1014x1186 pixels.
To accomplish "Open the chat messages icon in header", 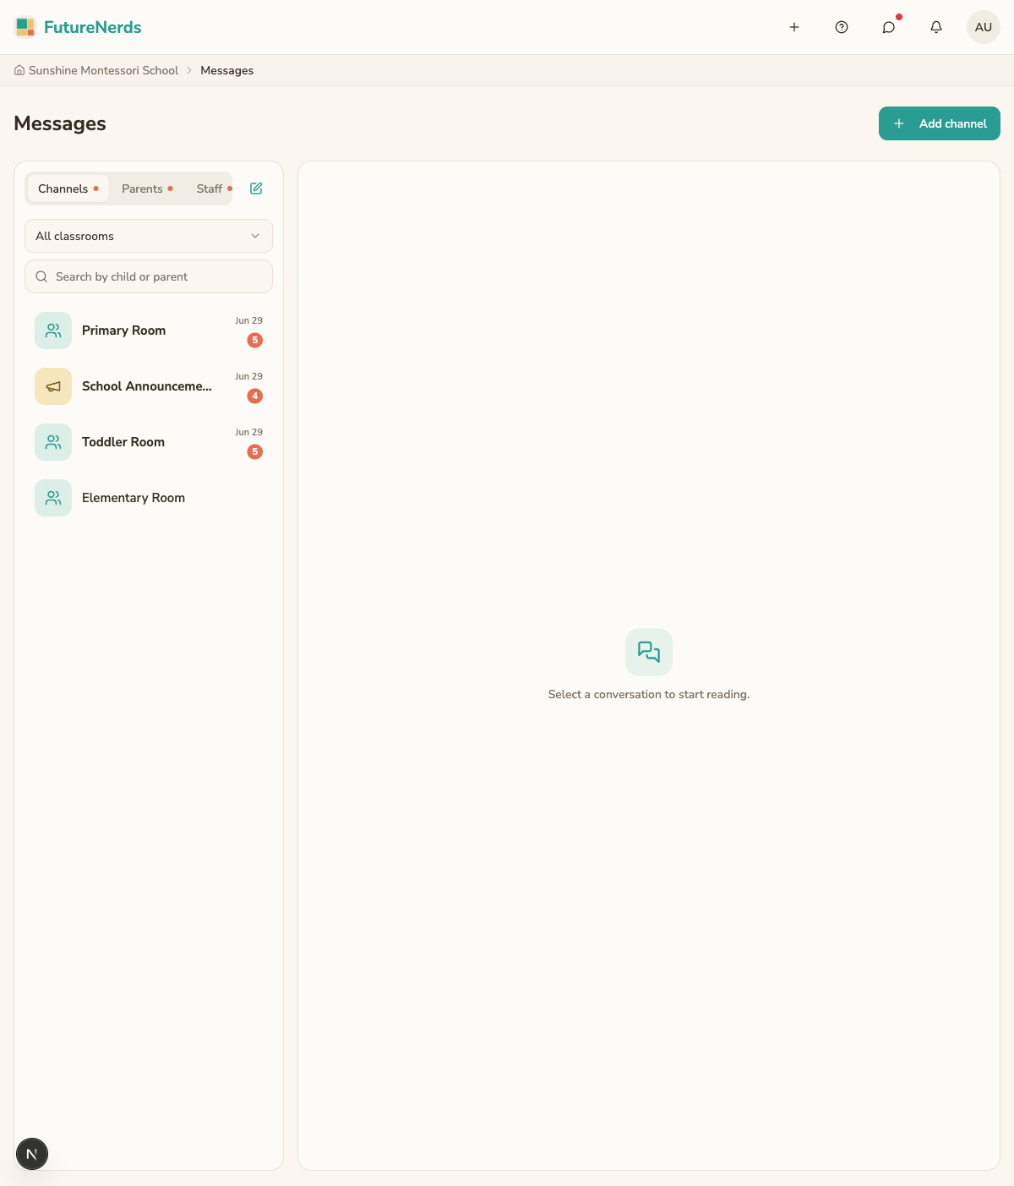I will (x=889, y=27).
